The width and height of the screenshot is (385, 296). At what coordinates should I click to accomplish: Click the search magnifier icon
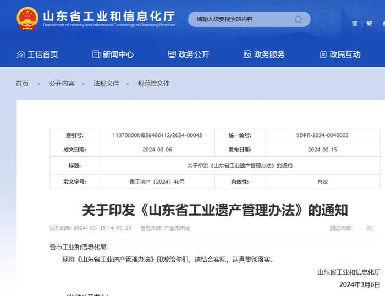click(x=298, y=19)
